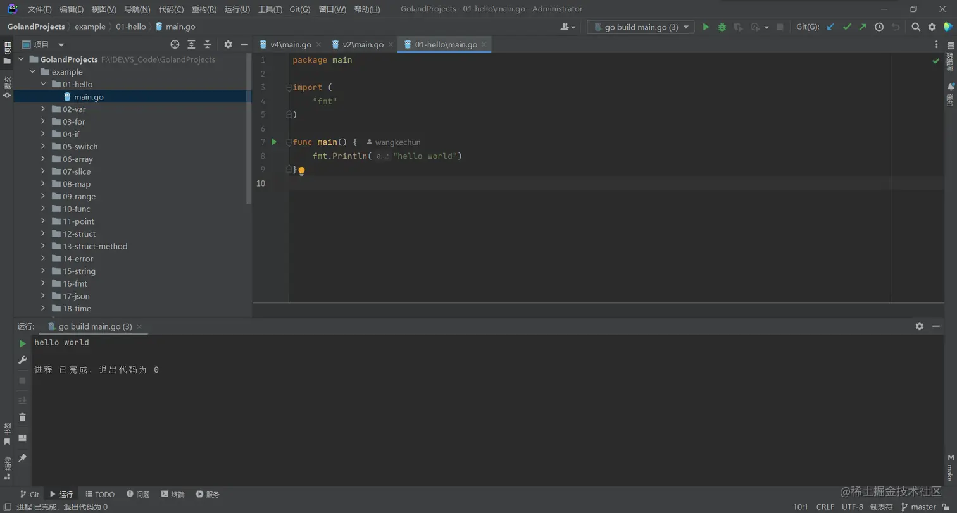This screenshot has width=957, height=513.
Task: Restore layout icon in Run panel
Action: point(22,438)
